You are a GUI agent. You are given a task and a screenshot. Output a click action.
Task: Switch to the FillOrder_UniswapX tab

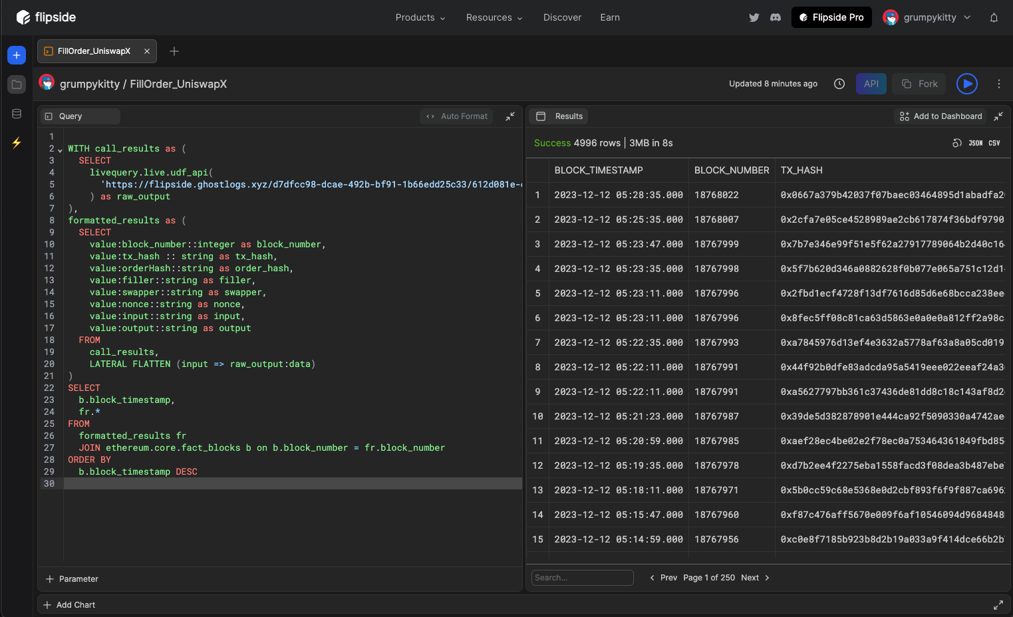pyautogui.click(x=94, y=51)
